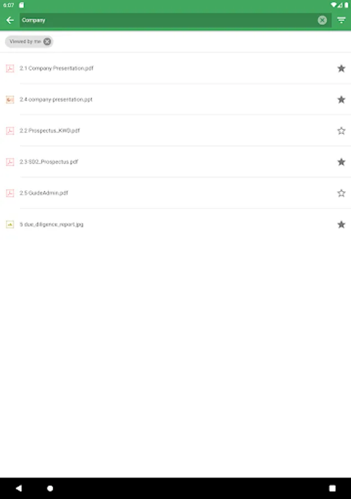Image resolution: width=351 pixels, height=499 pixels.
Task: Open the filter options icon
Action: 341,20
